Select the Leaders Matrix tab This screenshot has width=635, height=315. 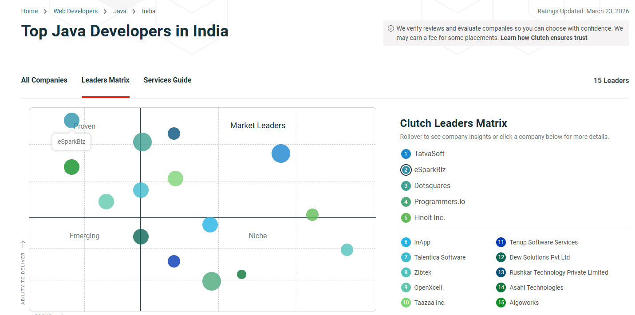[x=105, y=80]
